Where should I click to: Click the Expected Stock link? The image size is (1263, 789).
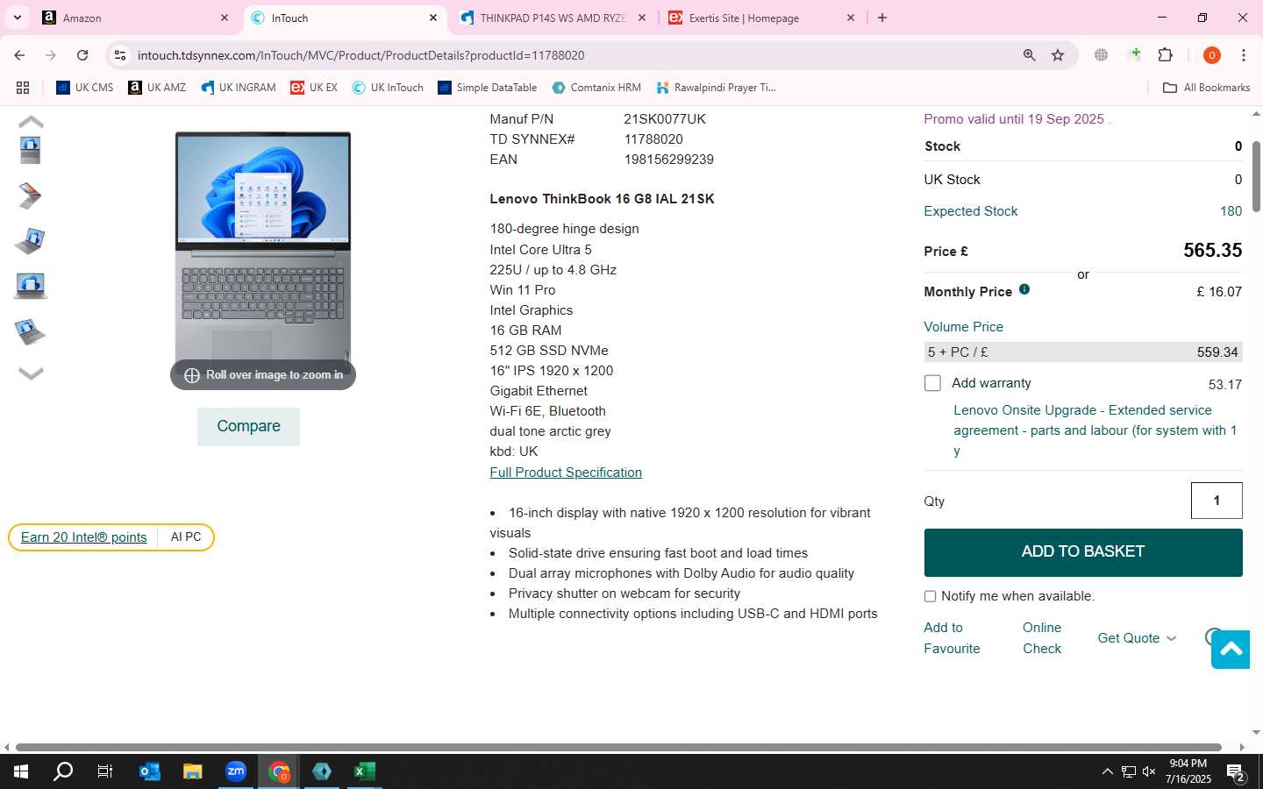(970, 211)
